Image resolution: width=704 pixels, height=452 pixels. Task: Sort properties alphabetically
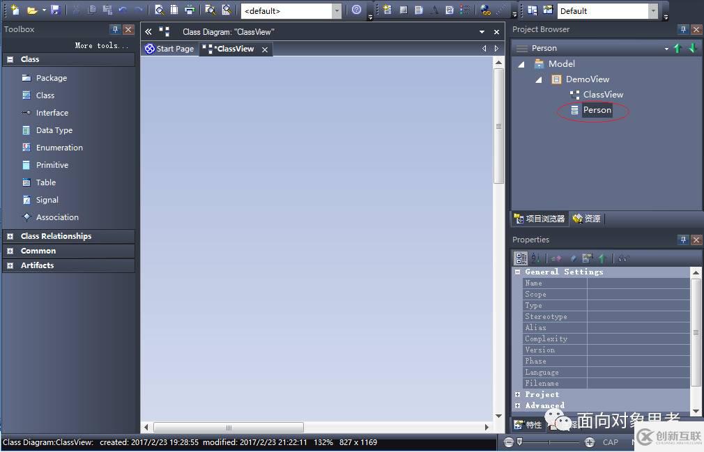pyautogui.click(x=535, y=258)
